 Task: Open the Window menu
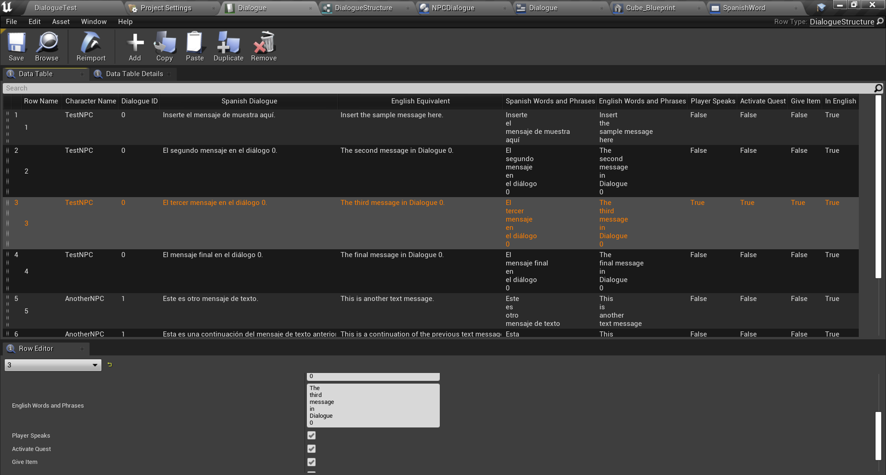[94, 22]
